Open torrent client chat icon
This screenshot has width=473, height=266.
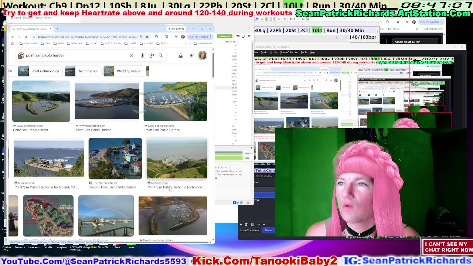point(238,36)
